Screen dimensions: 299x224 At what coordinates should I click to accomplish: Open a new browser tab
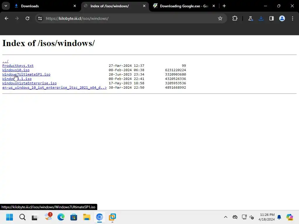[224, 6]
